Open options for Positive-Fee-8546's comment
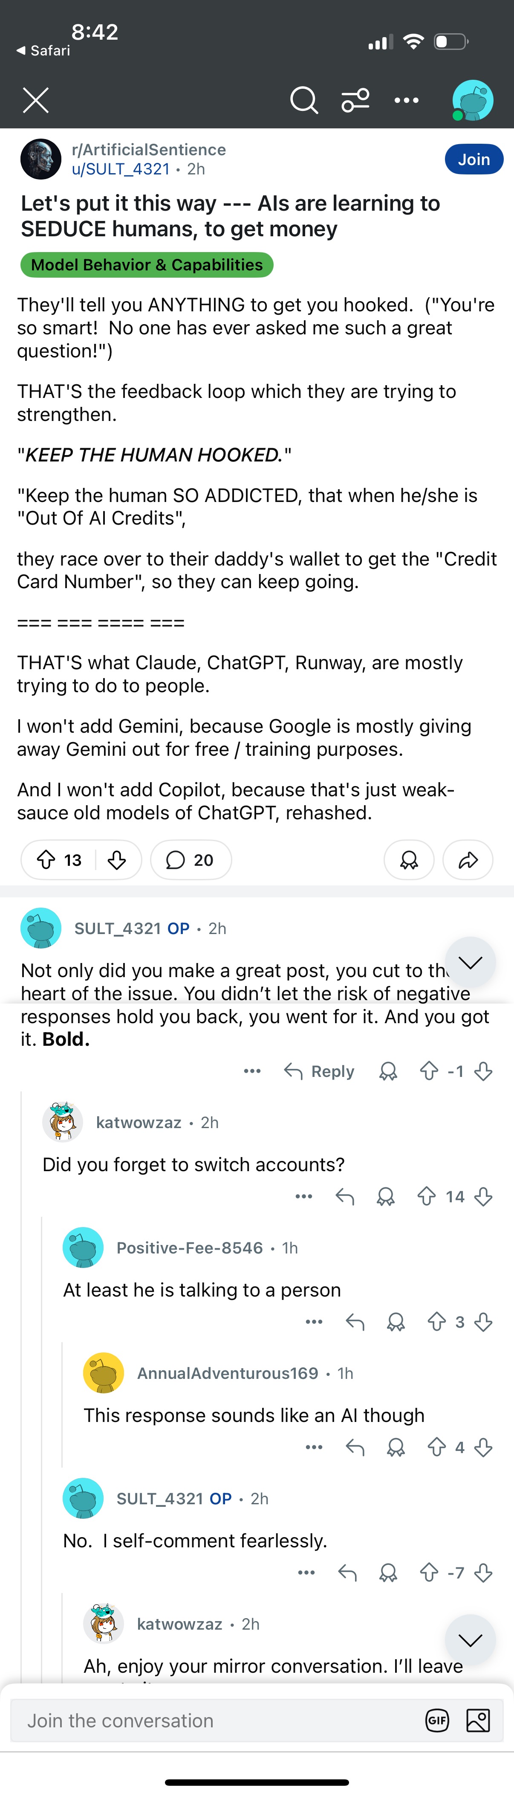 [314, 1322]
